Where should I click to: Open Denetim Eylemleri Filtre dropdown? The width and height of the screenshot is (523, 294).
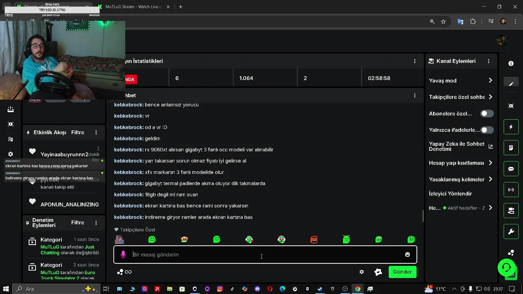78,223
